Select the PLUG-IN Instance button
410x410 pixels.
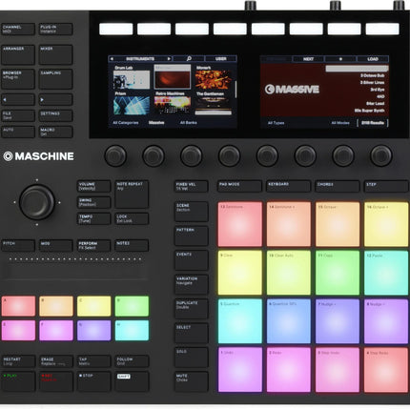(56, 30)
